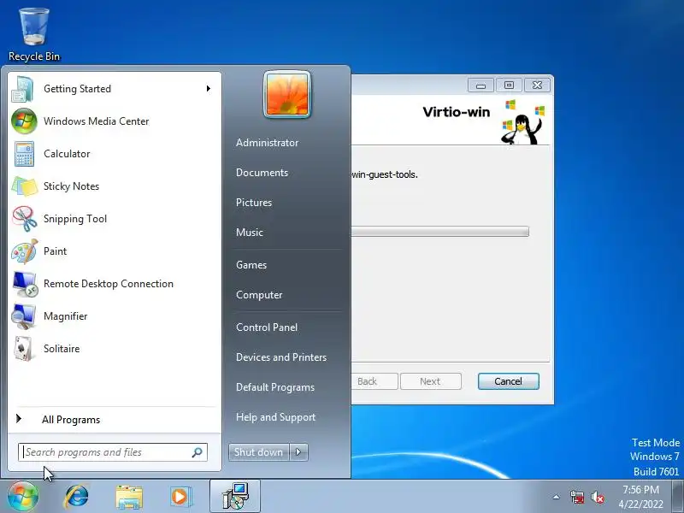Click the clock showing 7:56 PM
The height and width of the screenshot is (513, 684).
click(640, 497)
